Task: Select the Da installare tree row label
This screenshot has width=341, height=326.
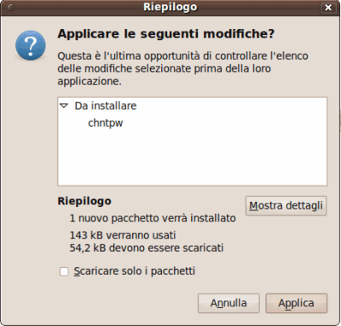Action: click(106, 106)
